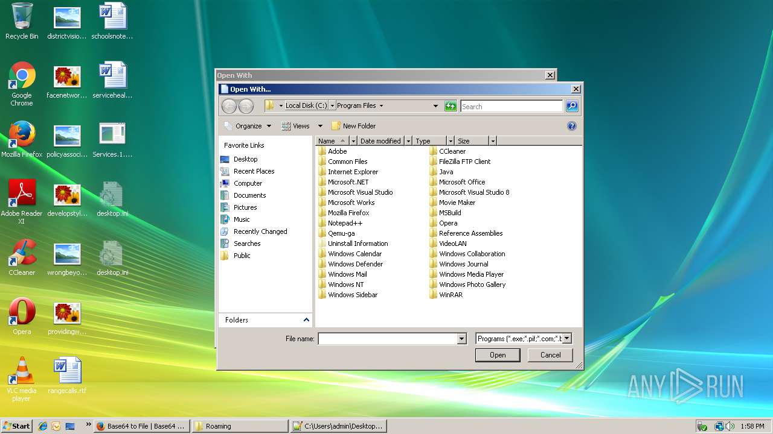The height and width of the screenshot is (434, 773).
Task: Select the VideoLAN folder
Action: [x=448, y=244]
